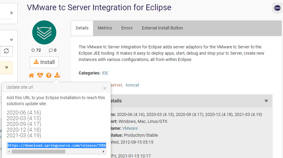Click the tc Server green shield logo
This screenshot has width=283, height=158.
tap(44, 32)
